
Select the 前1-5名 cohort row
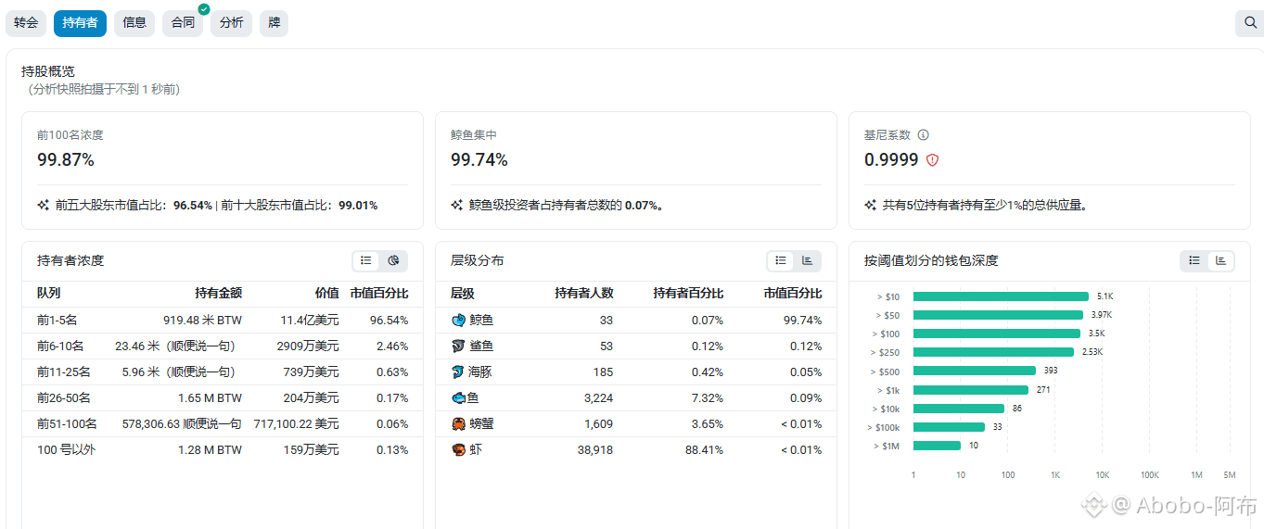pos(223,320)
